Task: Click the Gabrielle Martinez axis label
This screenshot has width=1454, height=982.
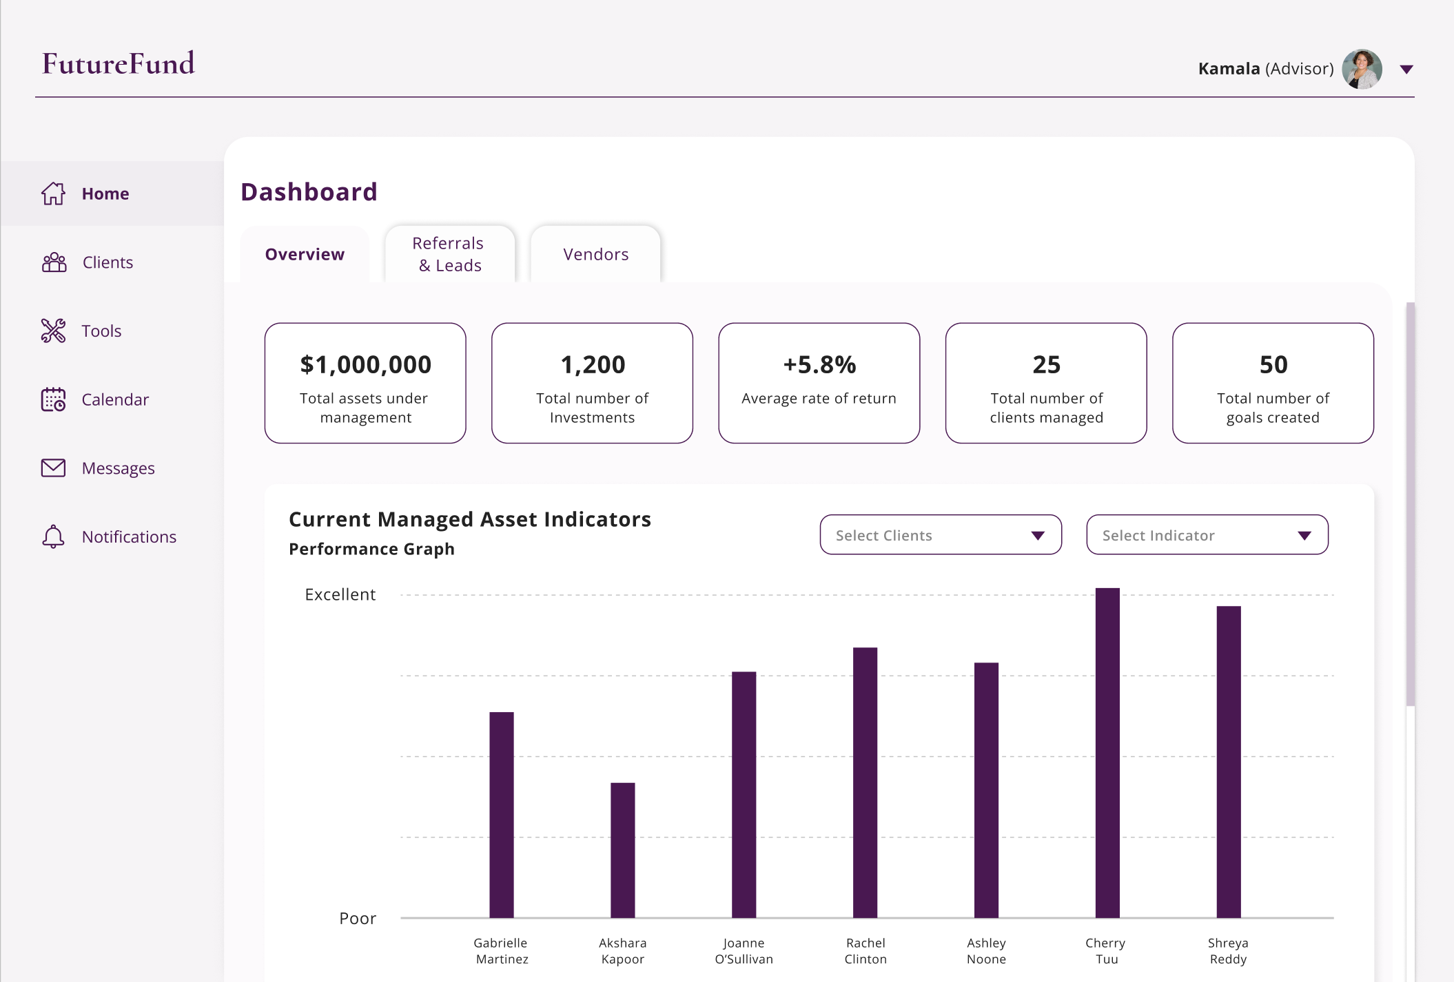Action: pyautogui.click(x=501, y=951)
